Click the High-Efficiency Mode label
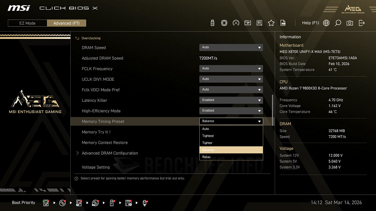The width and height of the screenshot is (376, 211). tap(101, 111)
